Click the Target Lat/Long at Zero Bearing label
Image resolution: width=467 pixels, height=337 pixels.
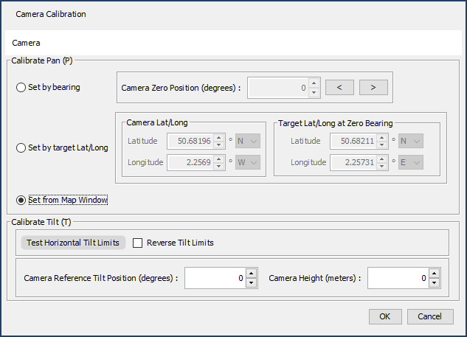pos(336,123)
